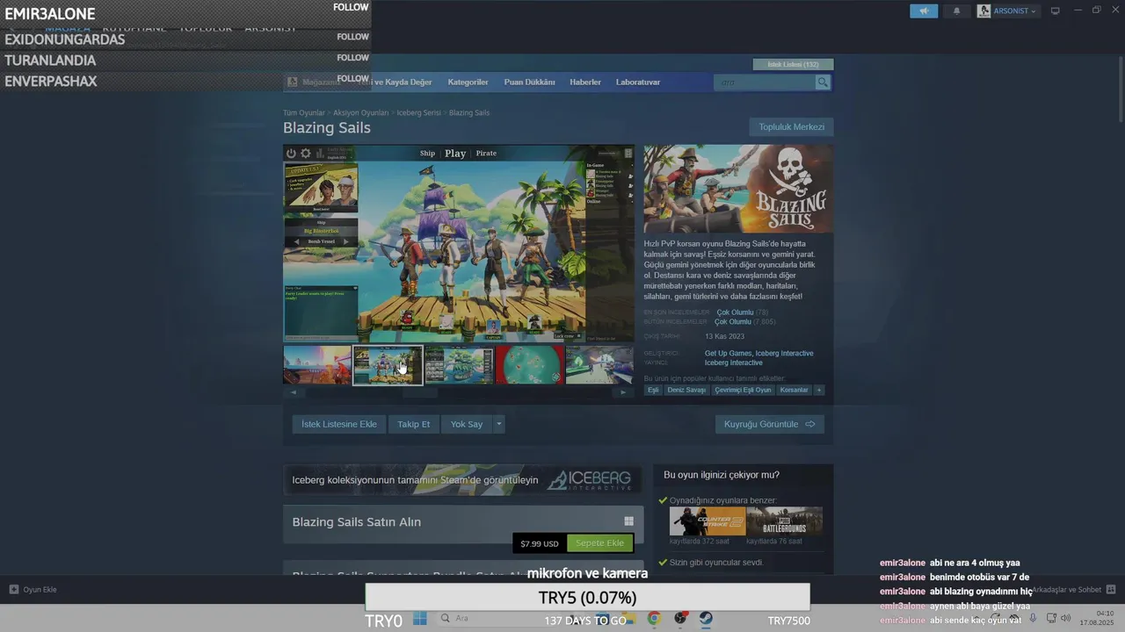Focus the store 'ara' search field
Image resolution: width=1125 pixels, height=632 pixels.
(x=765, y=83)
